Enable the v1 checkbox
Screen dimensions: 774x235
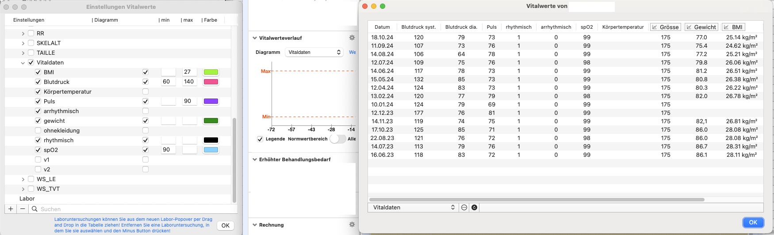[x=38, y=159]
